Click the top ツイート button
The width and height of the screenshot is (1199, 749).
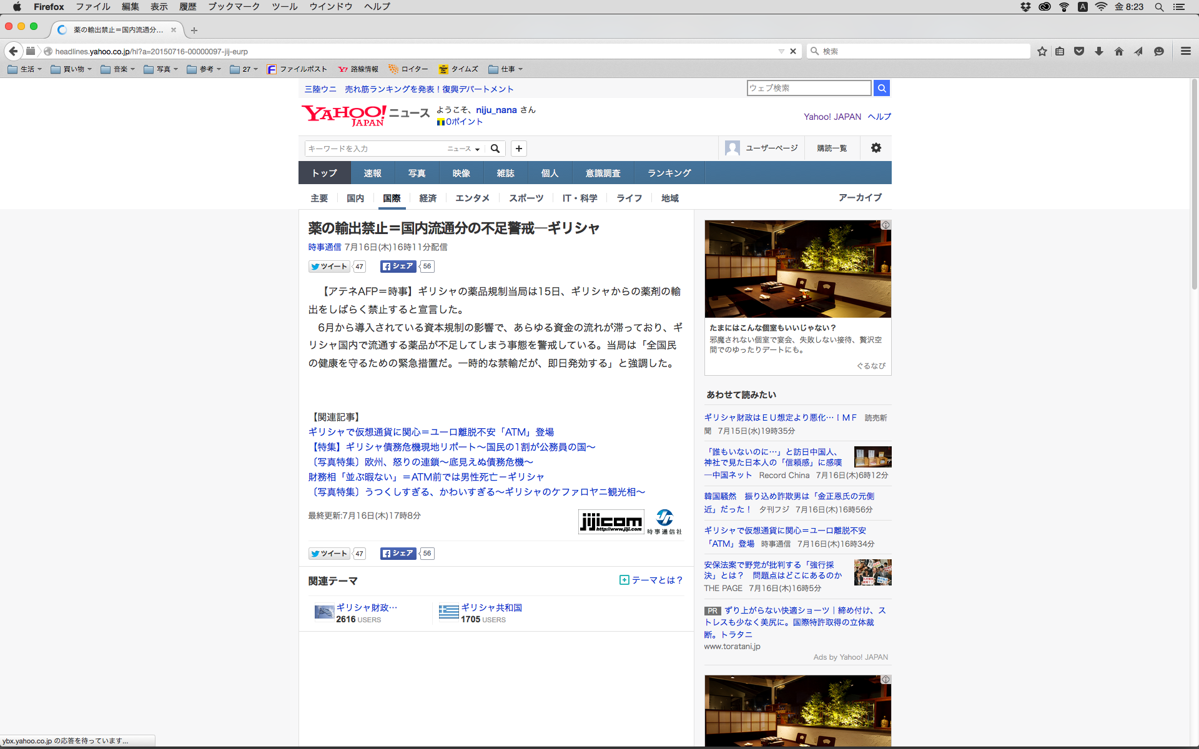pos(329,267)
